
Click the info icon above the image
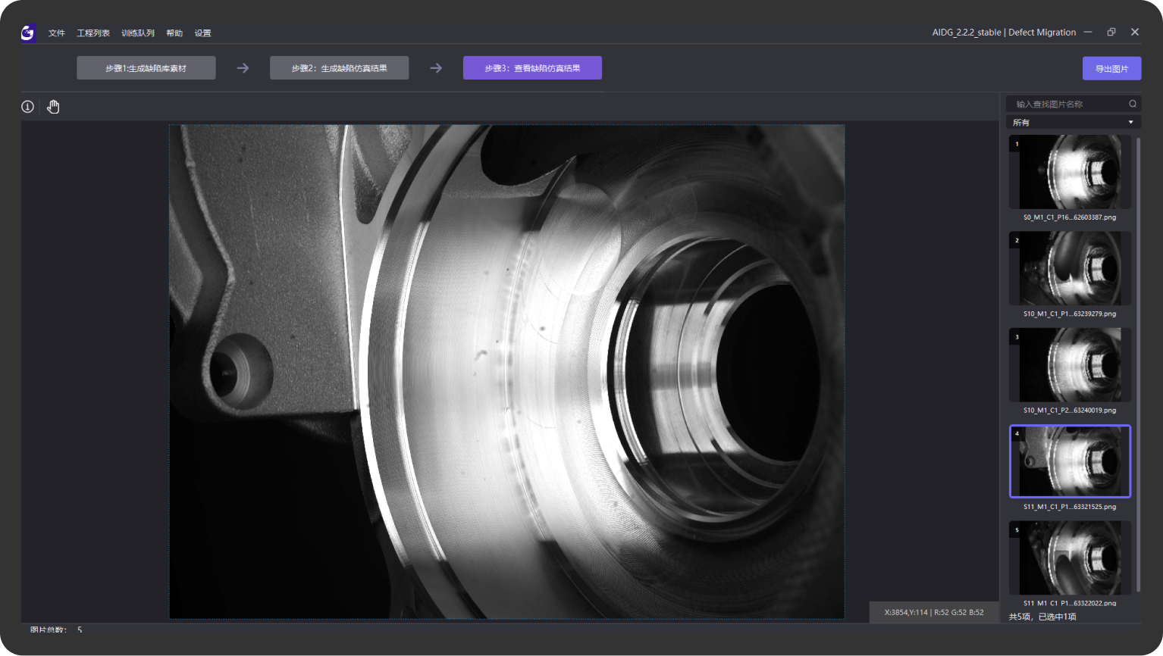click(27, 107)
